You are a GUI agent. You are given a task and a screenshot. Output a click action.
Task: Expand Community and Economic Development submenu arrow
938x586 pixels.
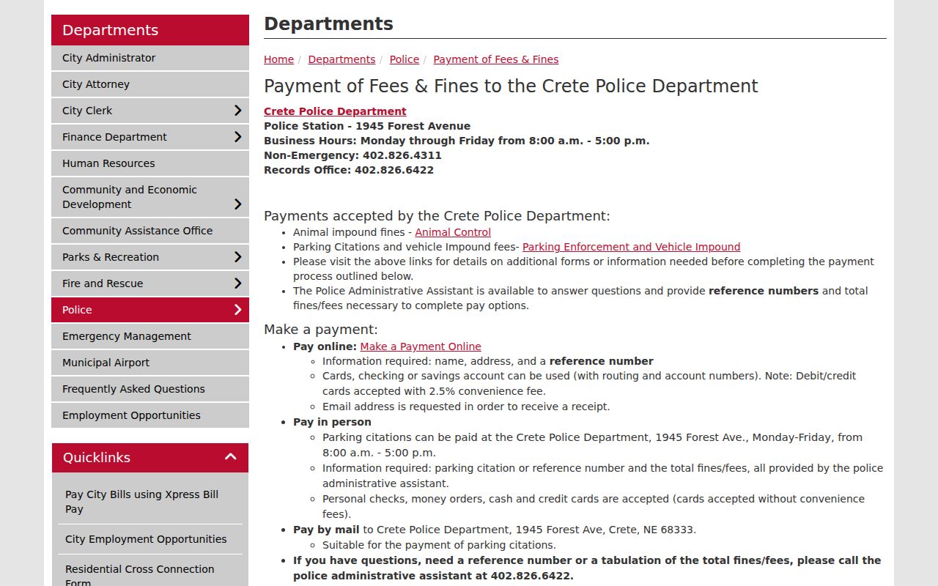tap(237, 204)
